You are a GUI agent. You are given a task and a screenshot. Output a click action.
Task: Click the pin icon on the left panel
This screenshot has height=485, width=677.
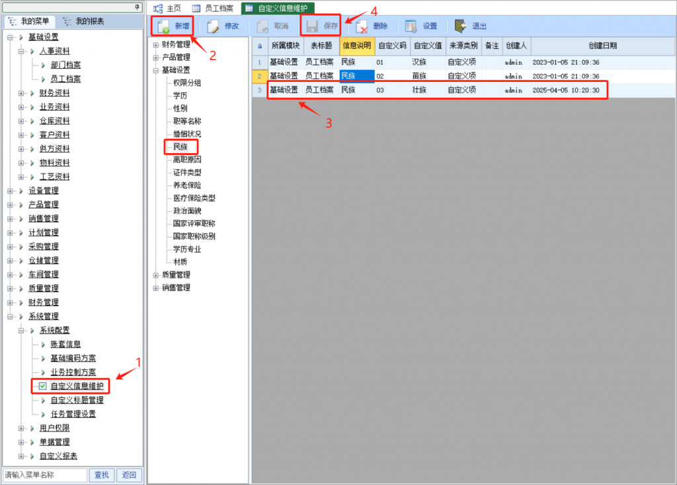pyautogui.click(x=138, y=7)
